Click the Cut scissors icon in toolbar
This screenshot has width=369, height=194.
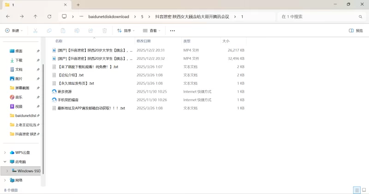(x=35, y=31)
